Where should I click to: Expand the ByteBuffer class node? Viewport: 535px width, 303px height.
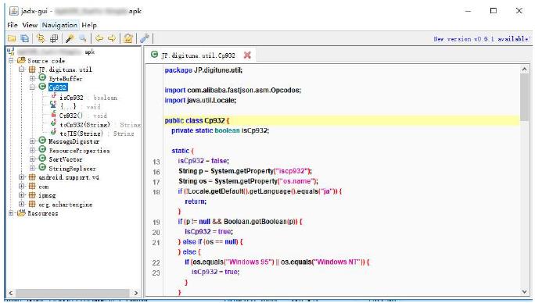point(32,78)
